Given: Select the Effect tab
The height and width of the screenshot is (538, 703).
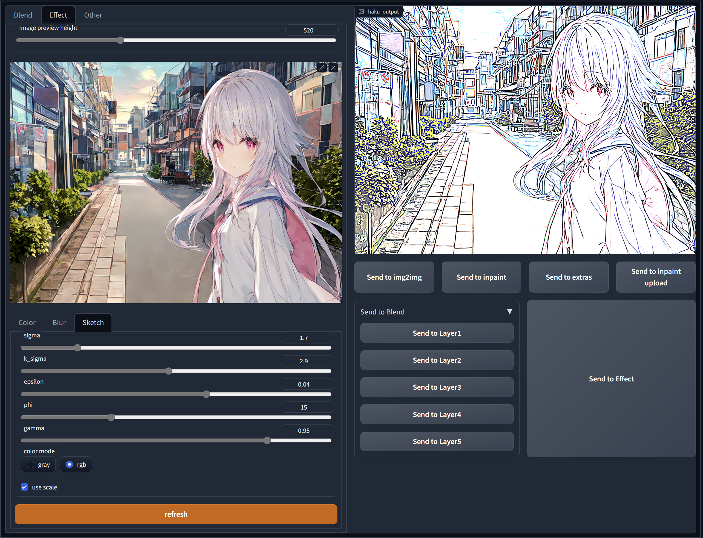Looking at the screenshot, I should coord(58,15).
